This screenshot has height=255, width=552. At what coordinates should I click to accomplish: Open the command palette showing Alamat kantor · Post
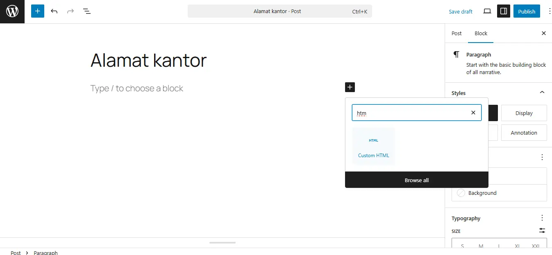280,11
